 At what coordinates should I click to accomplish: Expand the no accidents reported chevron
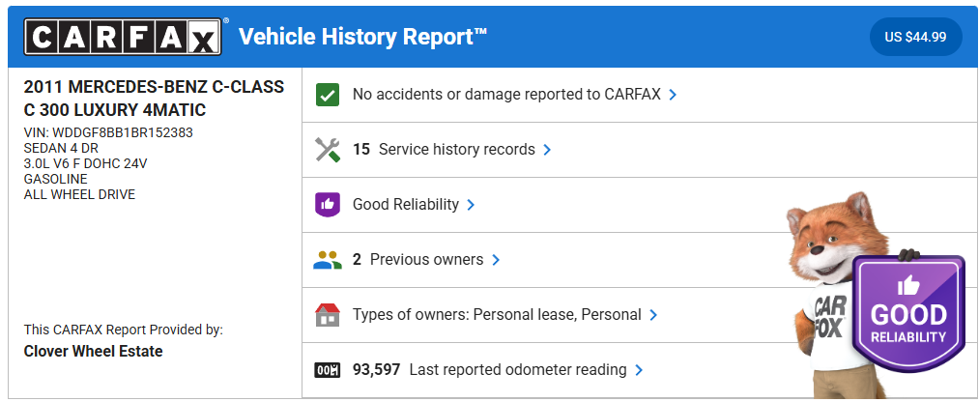(x=673, y=95)
